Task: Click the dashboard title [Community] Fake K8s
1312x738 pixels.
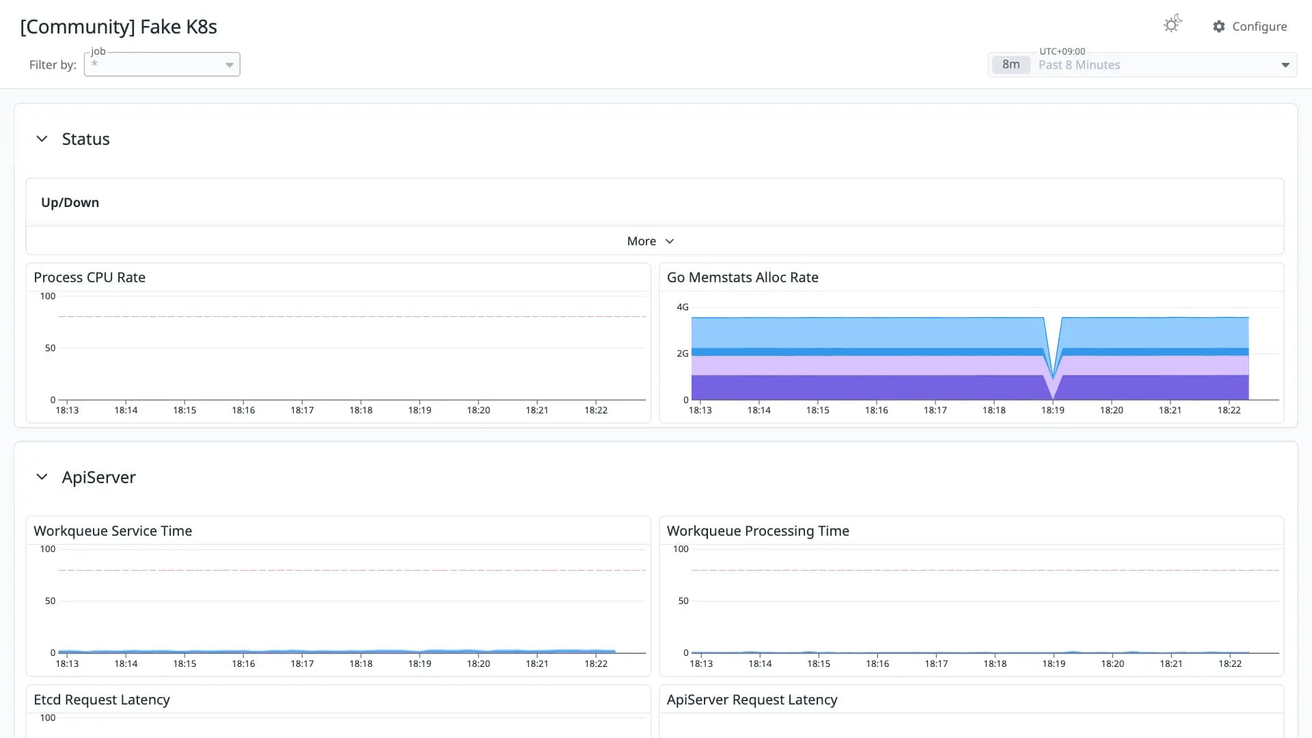Action: pyautogui.click(x=119, y=27)
